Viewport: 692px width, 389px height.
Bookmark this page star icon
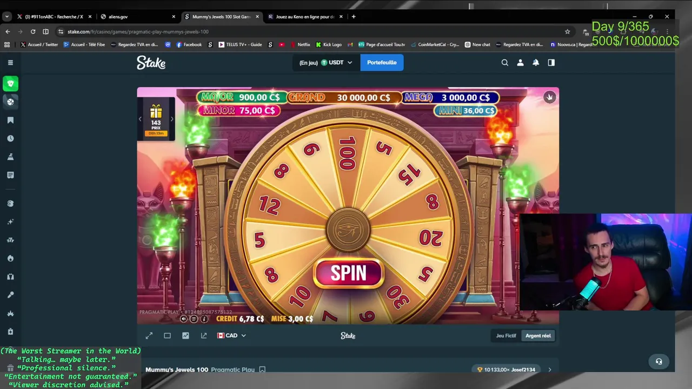pyautogui.click(x=567, y=31)
